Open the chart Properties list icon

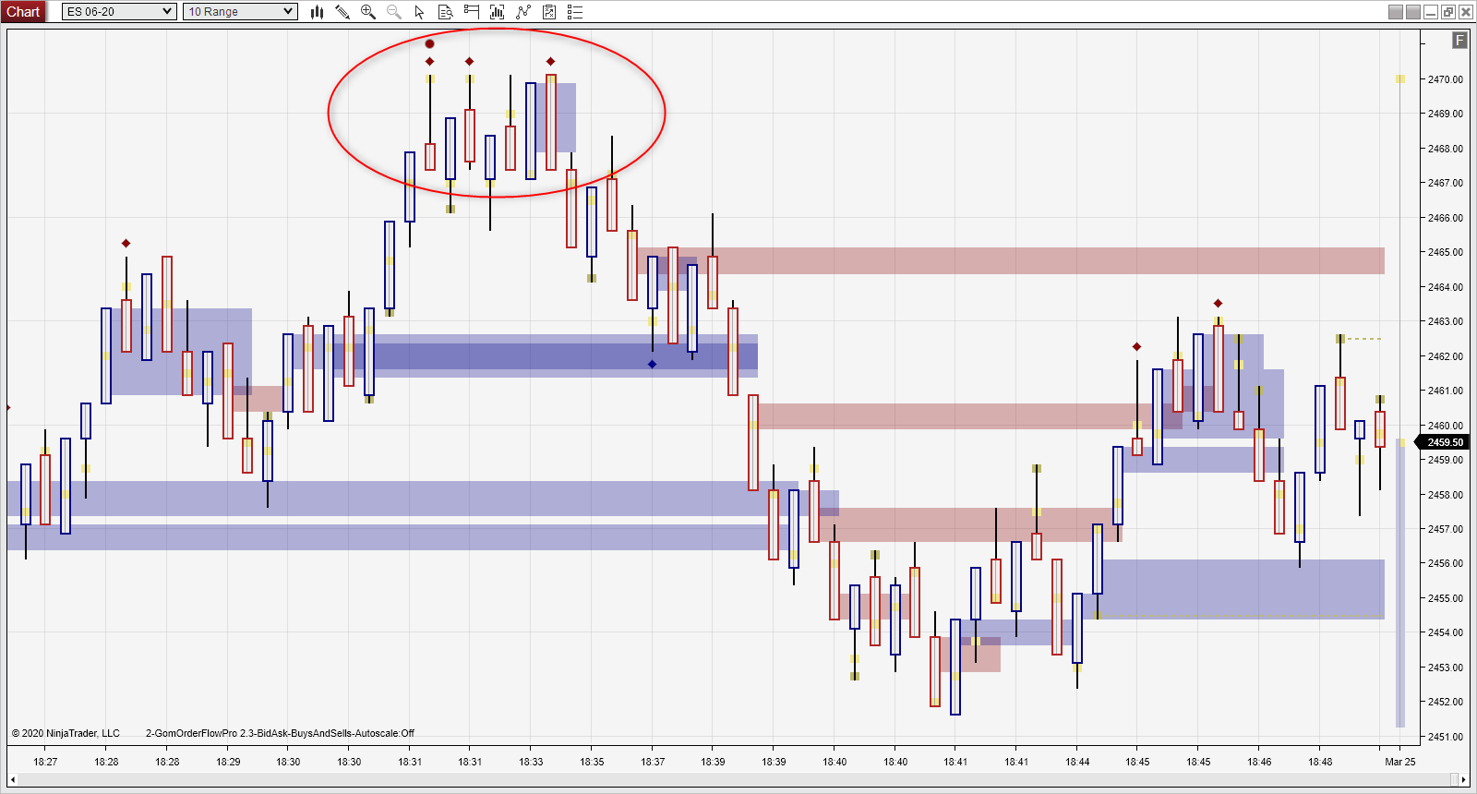pyautogui.click(x=575, y=12)
